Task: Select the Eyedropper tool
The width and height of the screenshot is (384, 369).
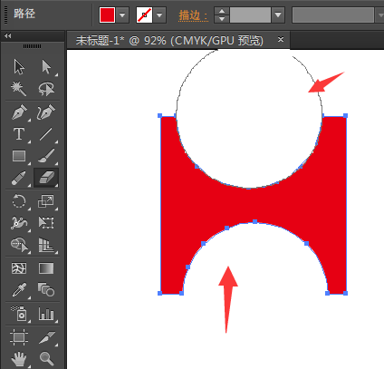Action: pyautogui.click(x=19, y=289)
